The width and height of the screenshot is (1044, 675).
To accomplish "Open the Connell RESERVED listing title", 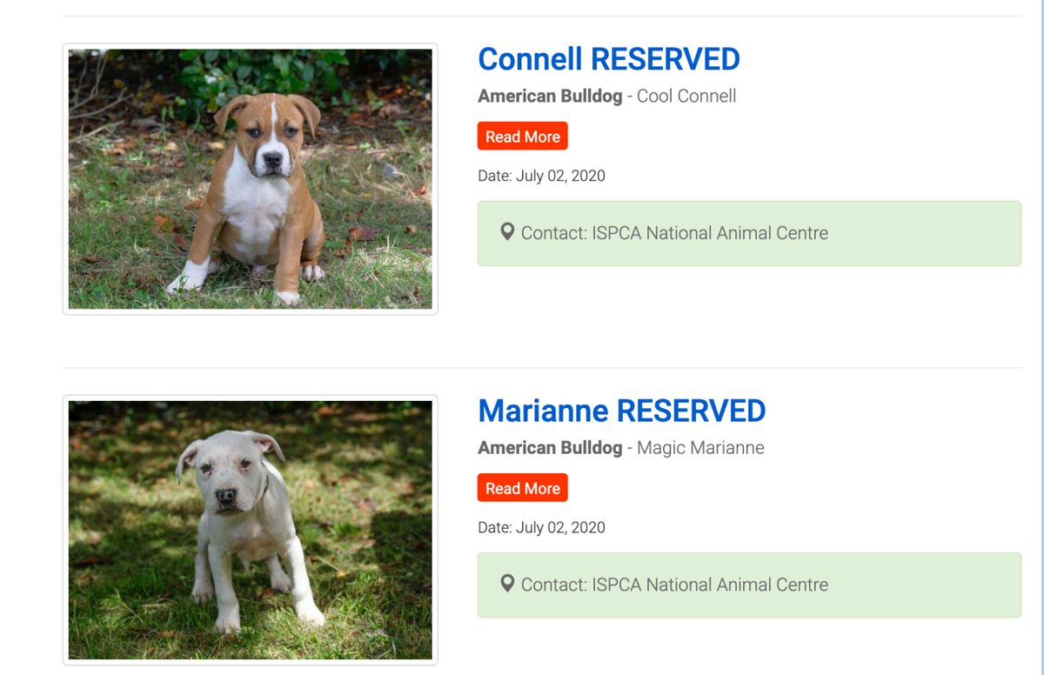I will coord(609,59).
